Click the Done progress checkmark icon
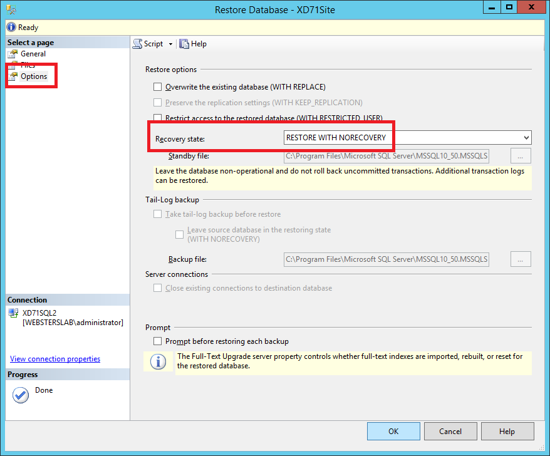Image resolution: width=550 pixels, height=456 pixels. point(21,395)
